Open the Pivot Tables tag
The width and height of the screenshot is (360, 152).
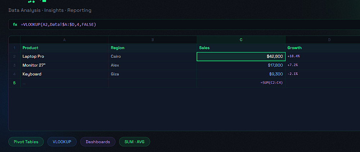tap(26, 142)
